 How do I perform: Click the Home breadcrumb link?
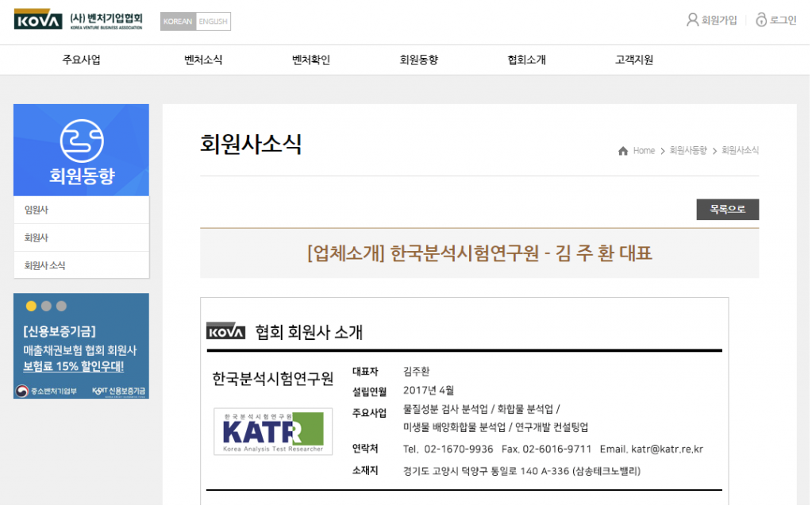(644, 151)
